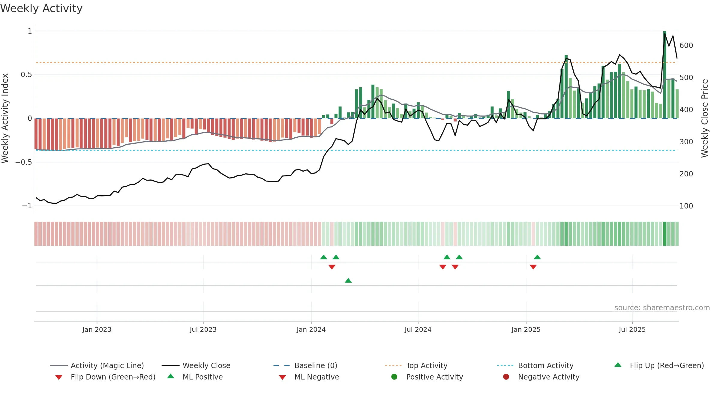Toggle Baseline (0) legend entry
The height and width of the screenshot is (405, 720).
tap(305, 365)
